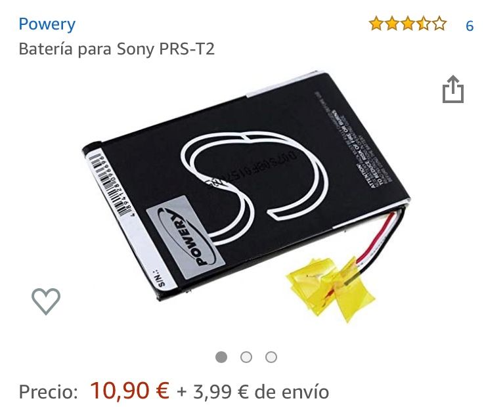Viewport: 484px width, 407px height.
Task: Tap the share icon
Action: pos(453,89)
